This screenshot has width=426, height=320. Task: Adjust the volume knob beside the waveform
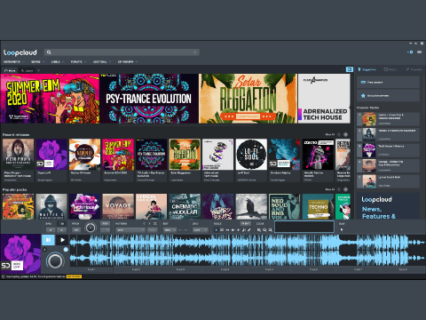pyautogui.click(x=55, y=260)
